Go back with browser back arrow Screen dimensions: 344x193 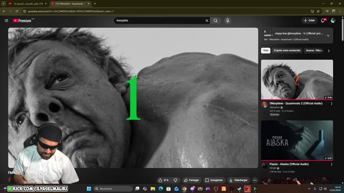point(4,11)
